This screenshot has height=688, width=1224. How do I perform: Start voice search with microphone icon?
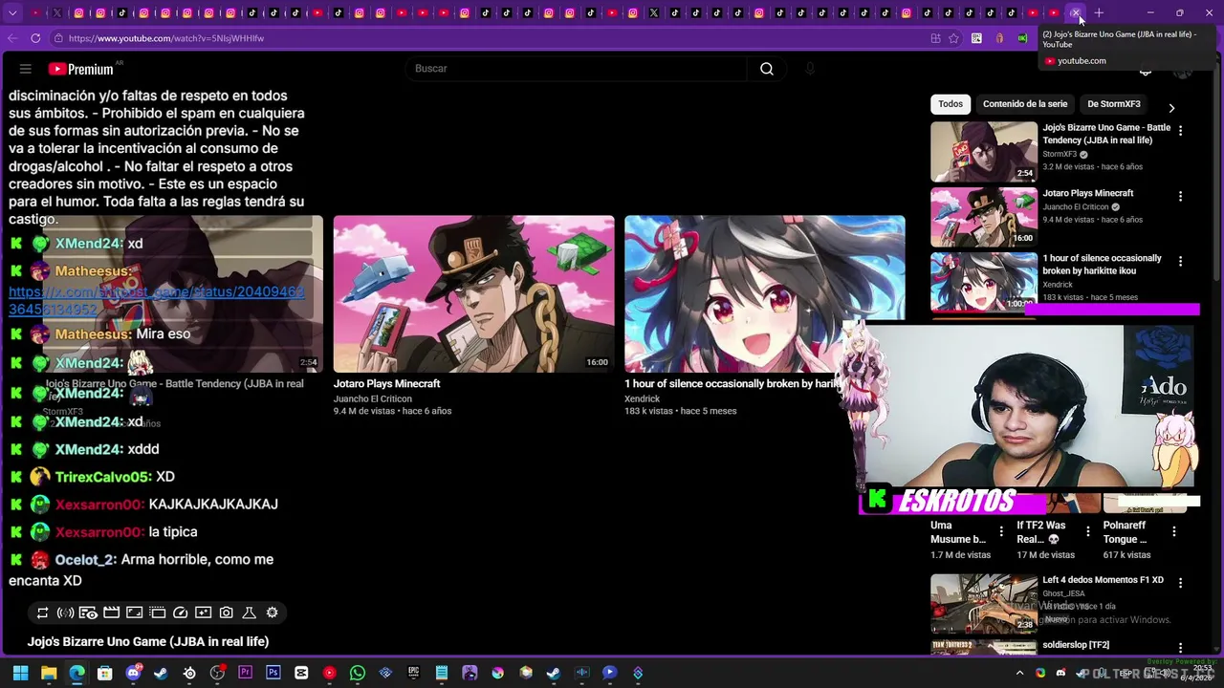810,69
